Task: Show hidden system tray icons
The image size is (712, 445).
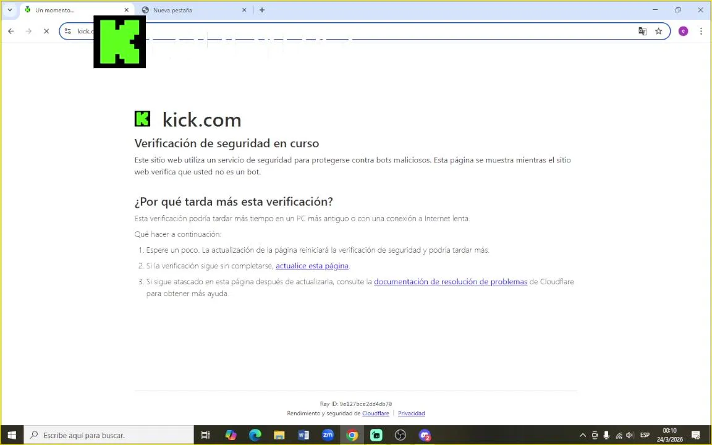Action: (x=583, y=435)
